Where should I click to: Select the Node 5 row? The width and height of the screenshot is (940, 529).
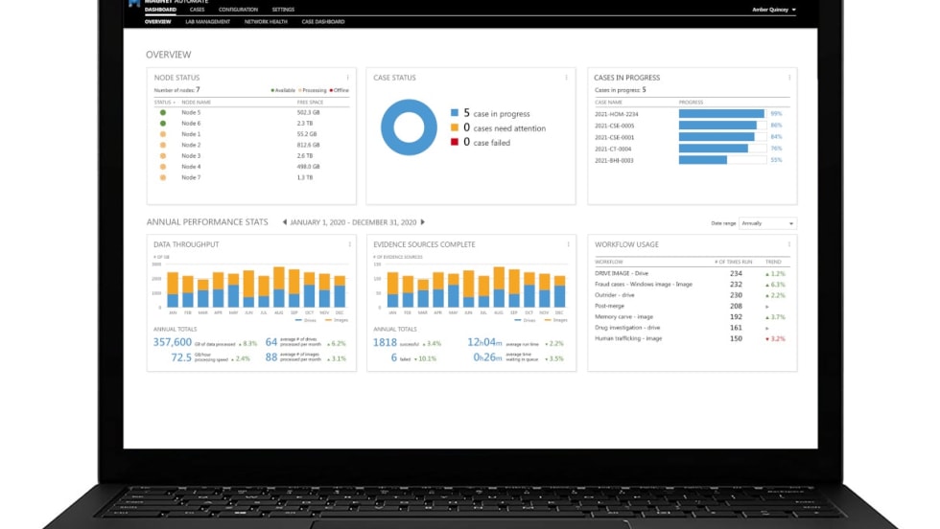point(191,113)
